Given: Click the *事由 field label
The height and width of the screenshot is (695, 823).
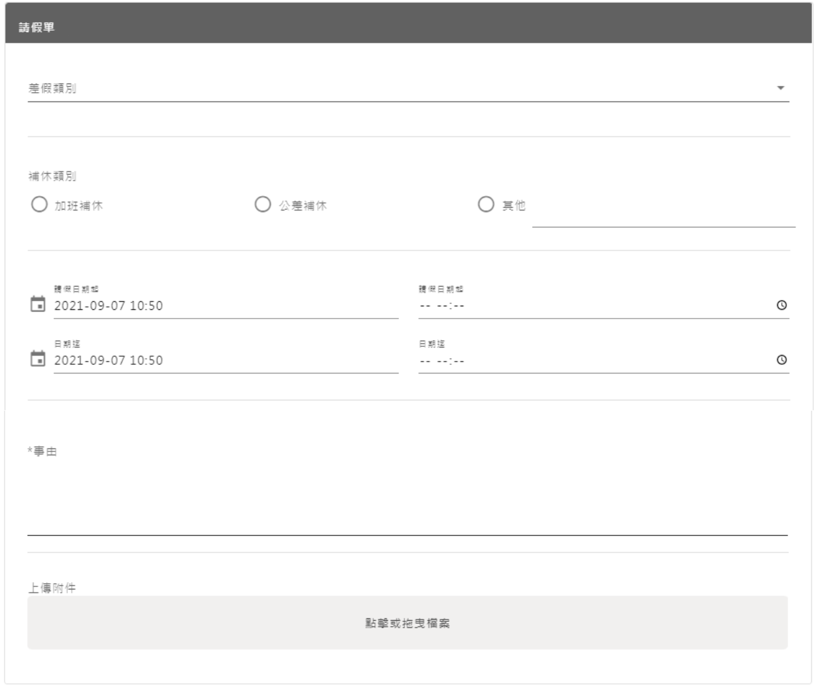Looking at the screenshot, I should click(42, 451).
